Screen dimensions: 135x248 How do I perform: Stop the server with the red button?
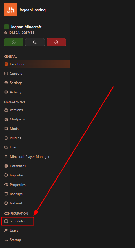[56, 42]
